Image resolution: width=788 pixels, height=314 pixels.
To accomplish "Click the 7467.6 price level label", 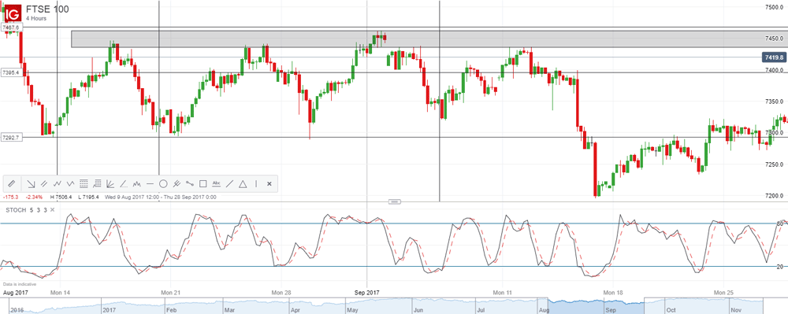I will click(10, 28).
